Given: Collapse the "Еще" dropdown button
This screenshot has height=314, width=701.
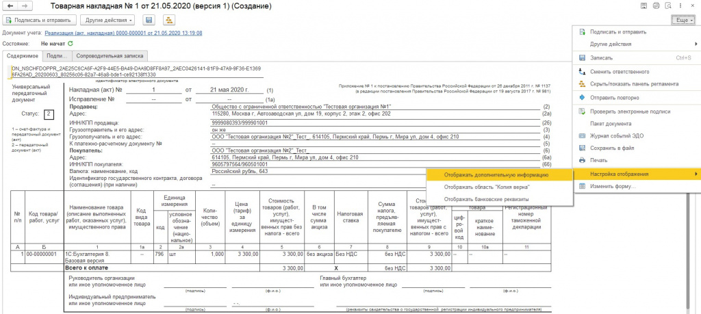Looking at the screenshot, I should pyautogui.click(x=684, y=20).
